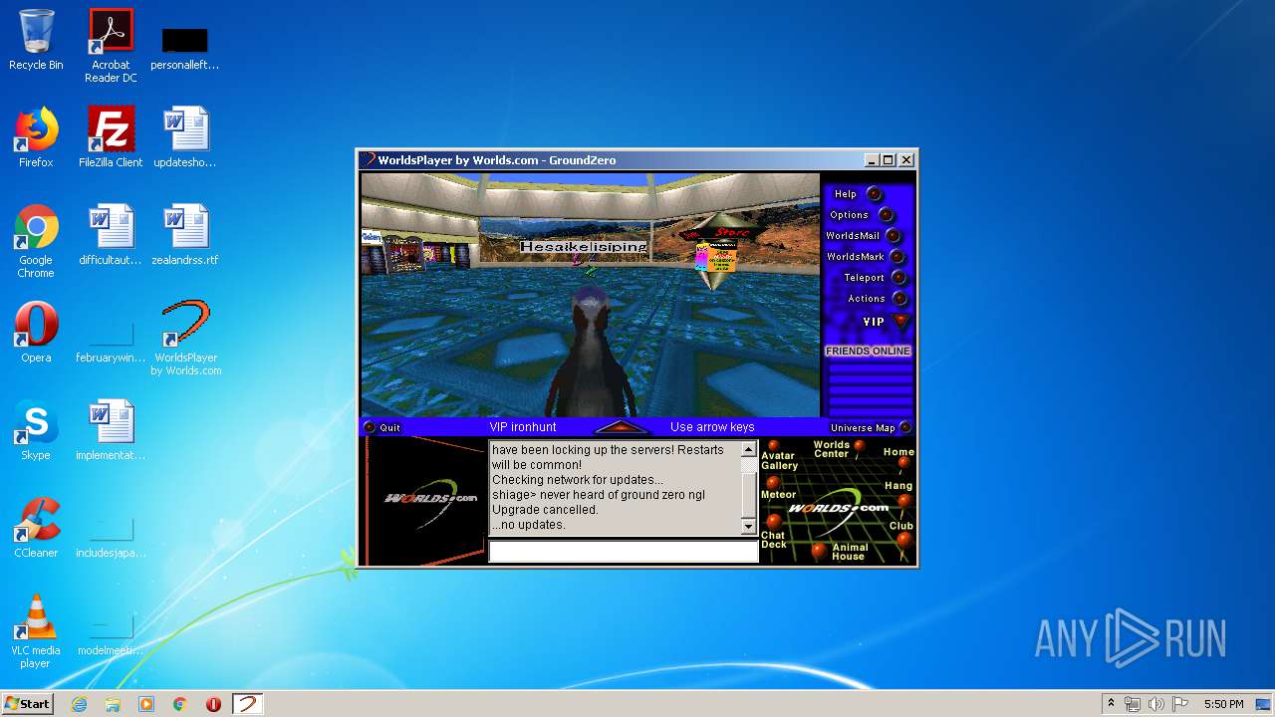
Task: Select the updatesho... Word document on desktop
Action: point(186,137)
